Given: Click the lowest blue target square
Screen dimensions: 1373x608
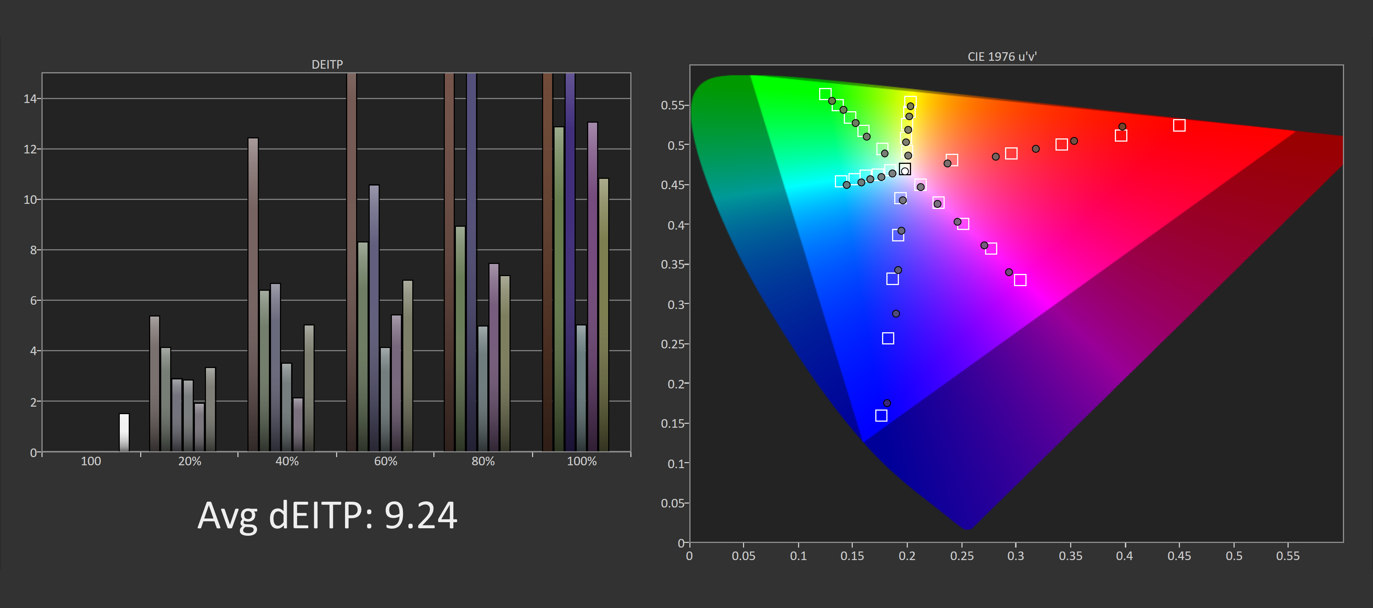Looking at the screenshot, I should pos(881,416).
